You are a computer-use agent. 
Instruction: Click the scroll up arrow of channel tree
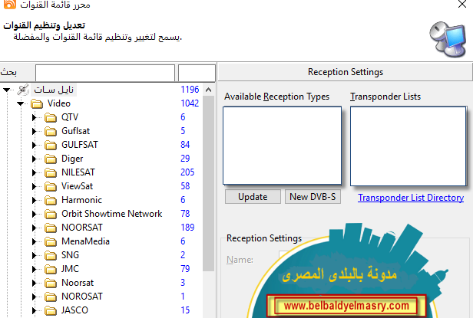208,90
